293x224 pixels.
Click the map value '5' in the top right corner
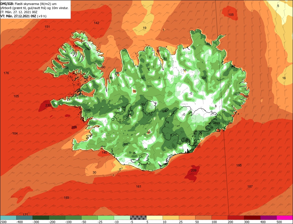tap(278, 6)
